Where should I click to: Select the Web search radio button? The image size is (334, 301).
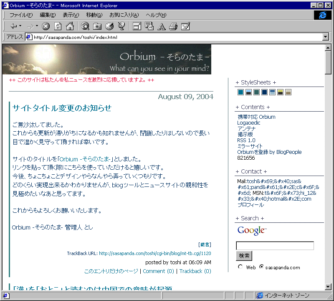pos(240,267)
